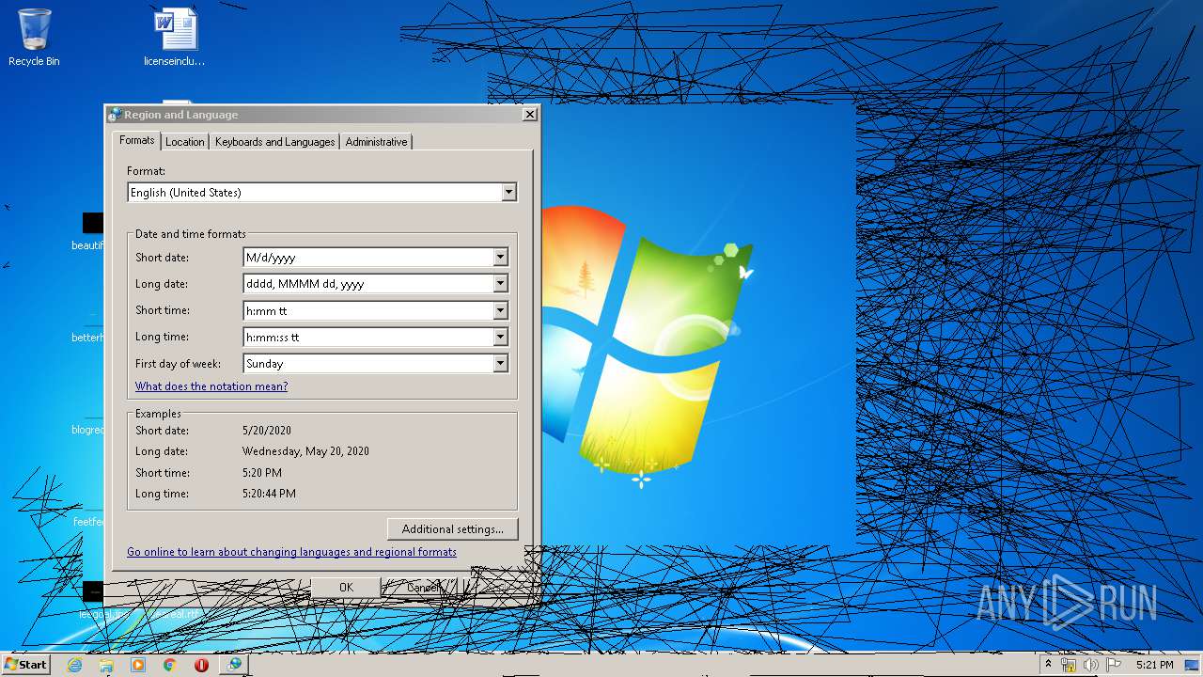The width and height of the screenshot is (1203, 677).
Task: Open the volume speaker tray icon
Action: [x=1090, y=665]
